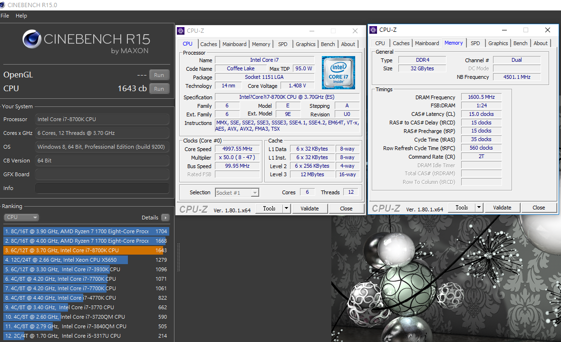Switch to Bench tab in right CPU-Z
Viewport: 561px width, 342px height.
[520, 43]
